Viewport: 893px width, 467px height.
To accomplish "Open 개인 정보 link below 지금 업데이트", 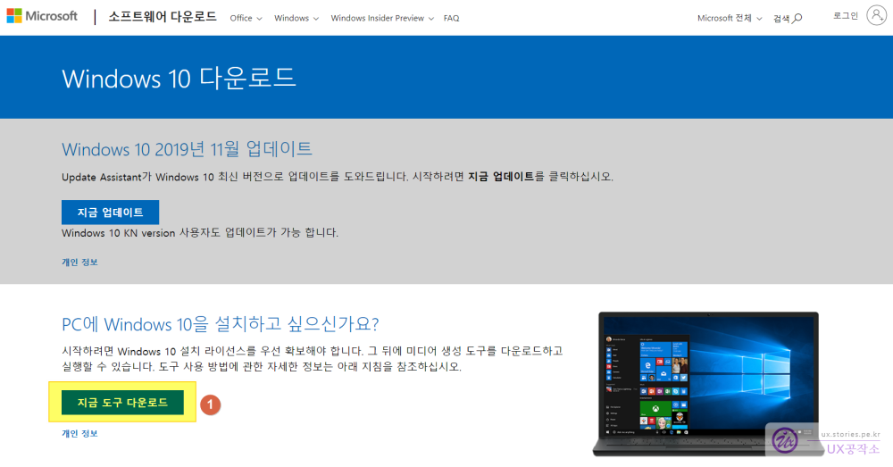I will pos(79,262).
